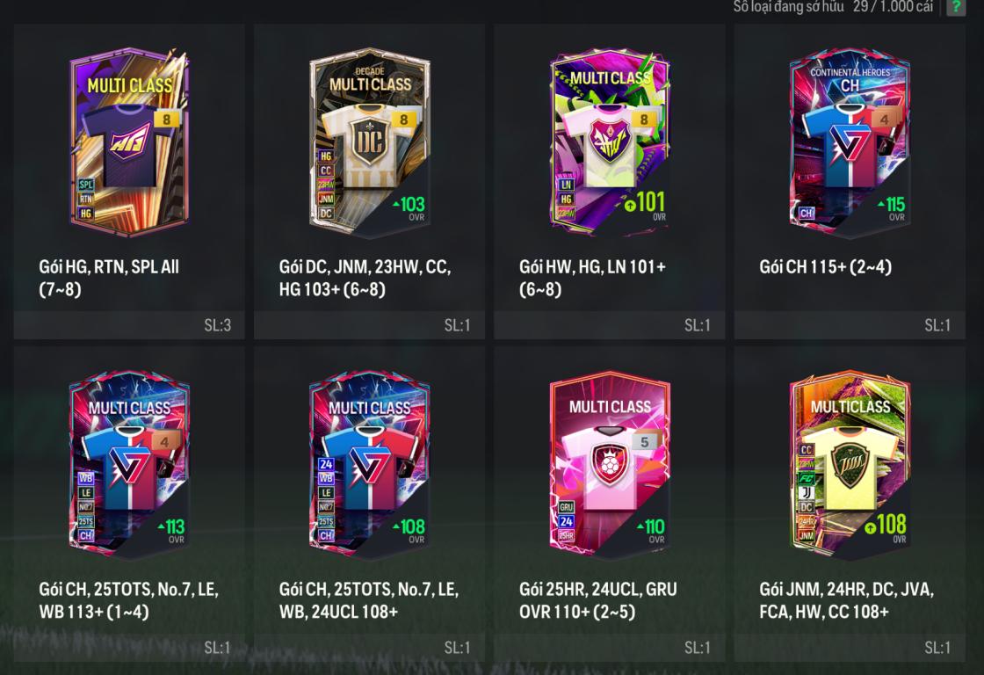The height and width of the screenshot is (675, 984).
Task: Click the green 115 OVR rating badge
Action: [894, 207]
